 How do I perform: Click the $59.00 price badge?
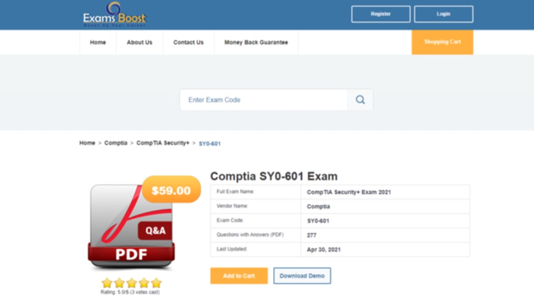pos(171,190)
